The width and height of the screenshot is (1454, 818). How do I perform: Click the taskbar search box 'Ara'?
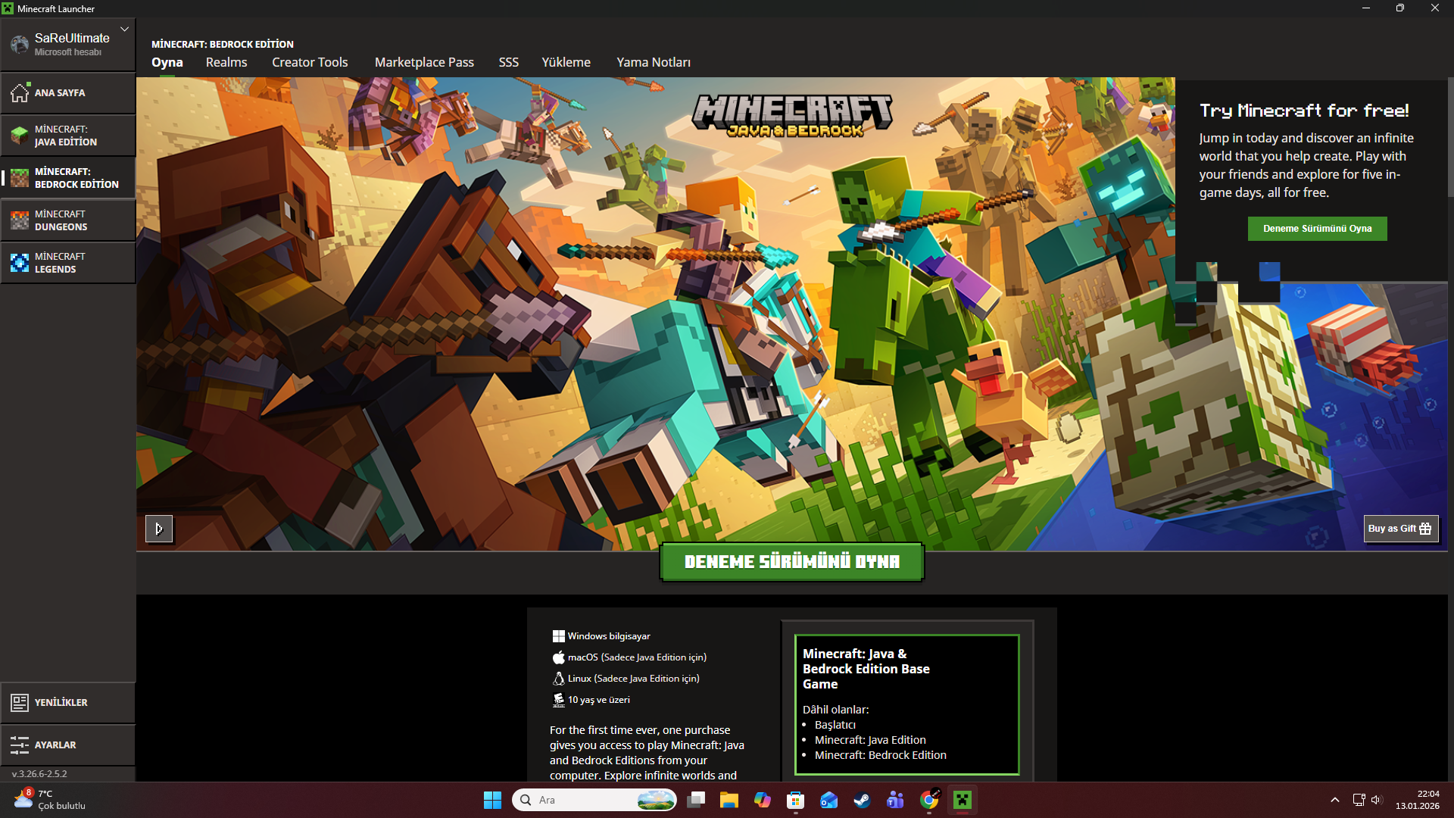(594, 800)
